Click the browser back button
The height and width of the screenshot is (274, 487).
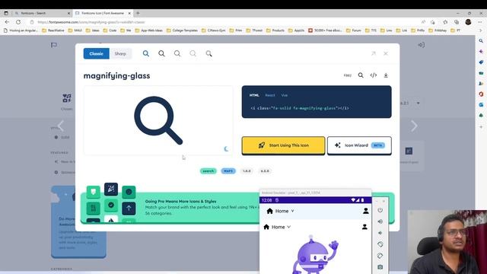7,22
